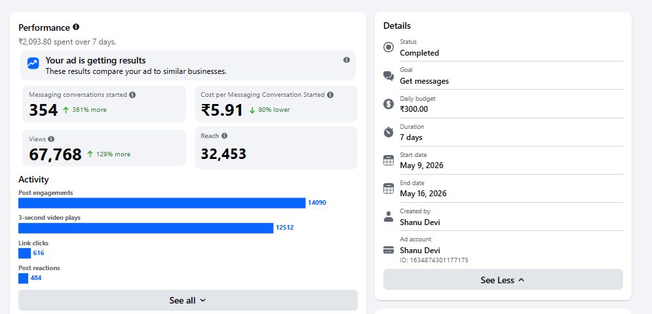Click the Daily budget dollar icon
Viewport: 652px width, 314px height.
(x=389, y=104)
